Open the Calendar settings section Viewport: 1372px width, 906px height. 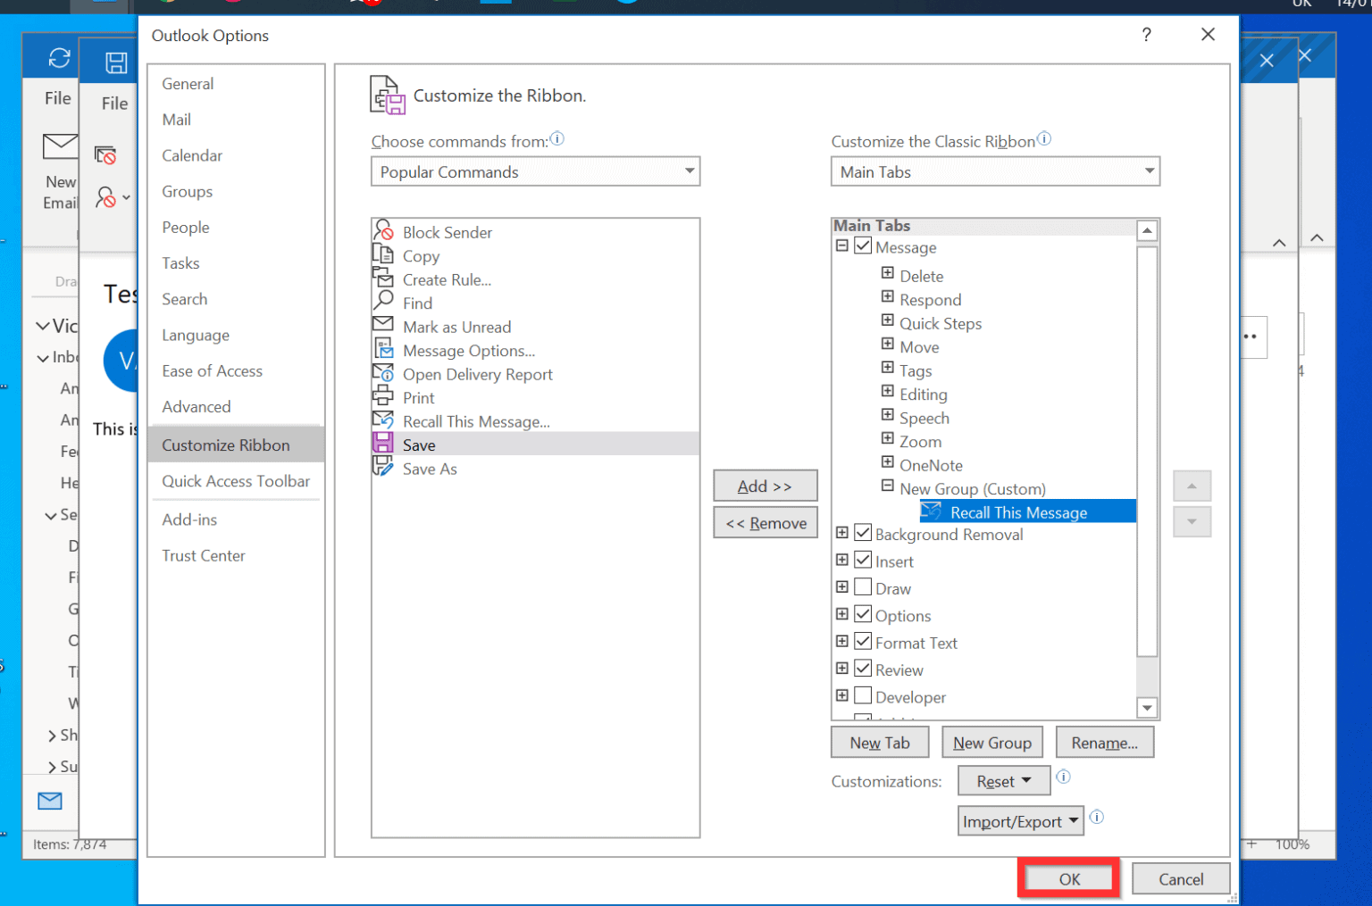192,155
